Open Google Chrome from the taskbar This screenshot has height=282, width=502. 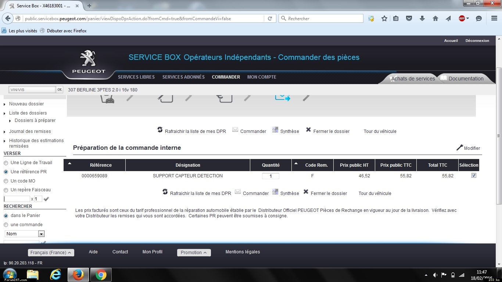coord(101,275)
